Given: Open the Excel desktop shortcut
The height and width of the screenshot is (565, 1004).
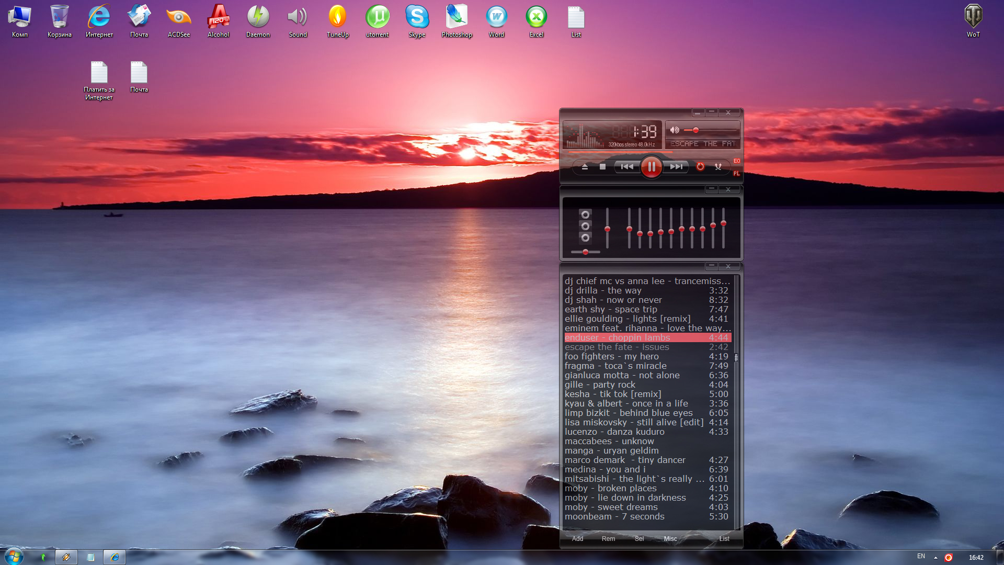Looking at the screenshot, I should 536,21.
